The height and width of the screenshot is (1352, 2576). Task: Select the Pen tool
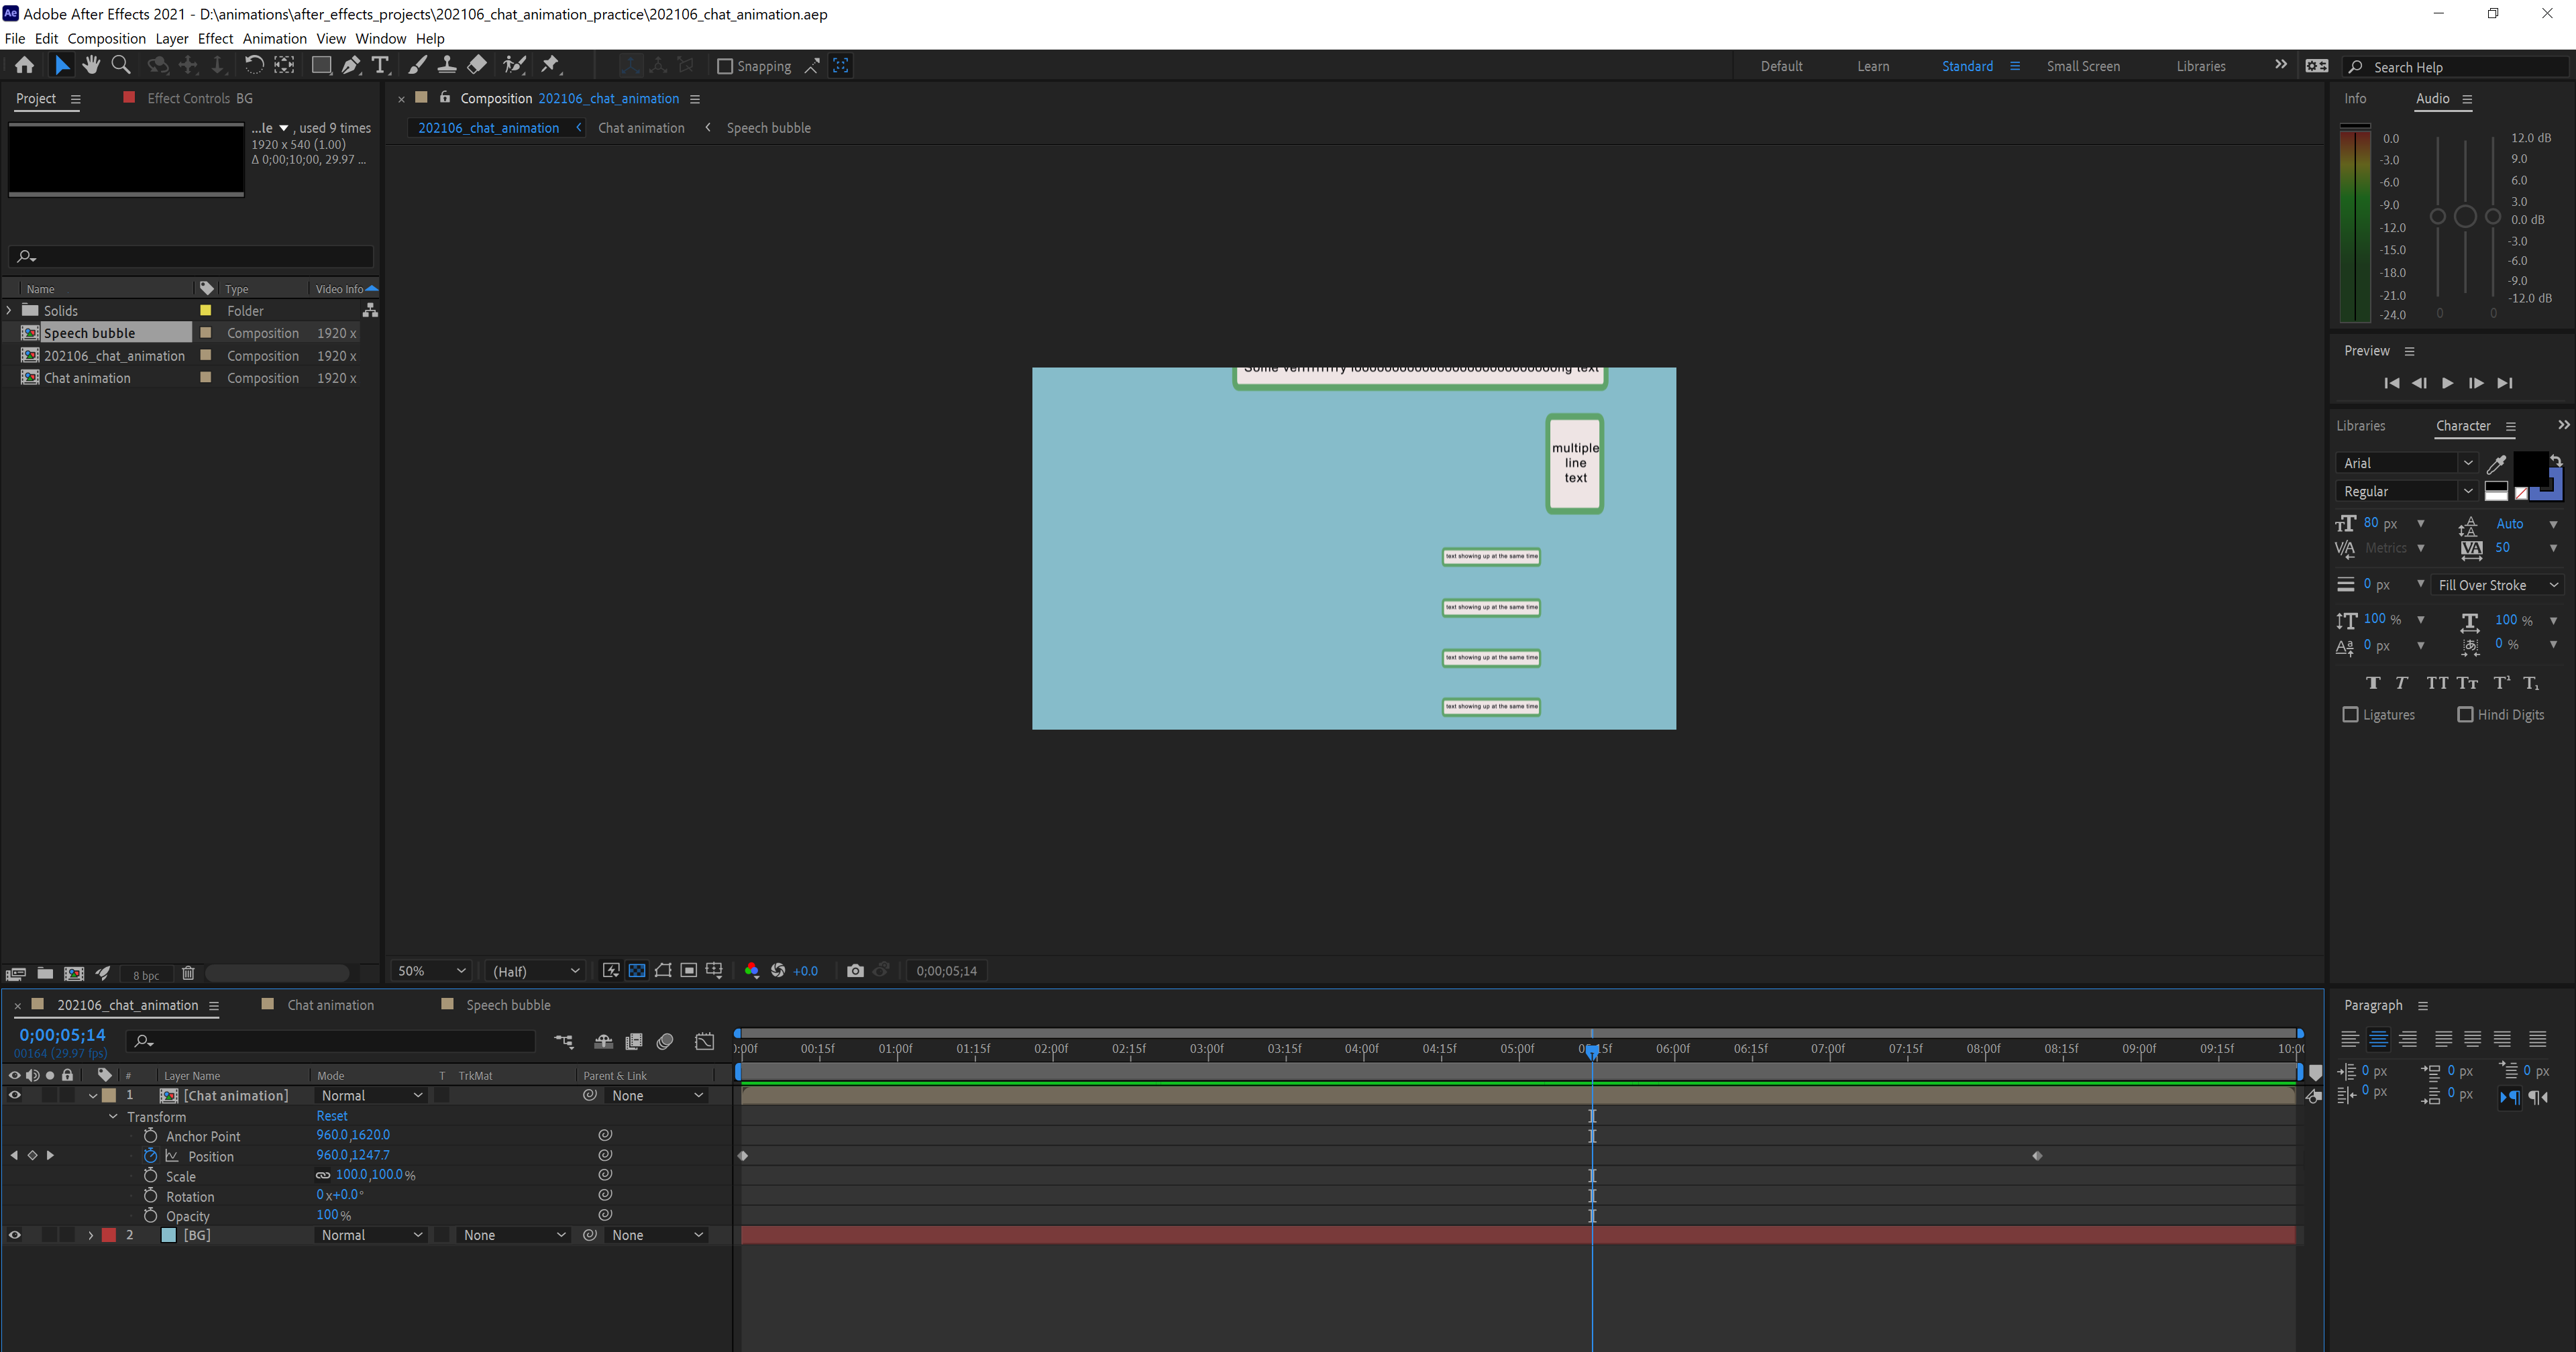click(351, 65)
